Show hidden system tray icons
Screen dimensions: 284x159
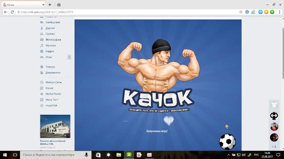229,155
